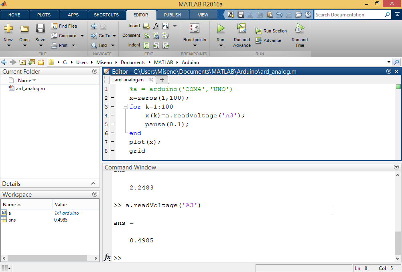This screenshot has height=272, width=402.
Task: Click the Go To button
Action: (x=100, y=36)
